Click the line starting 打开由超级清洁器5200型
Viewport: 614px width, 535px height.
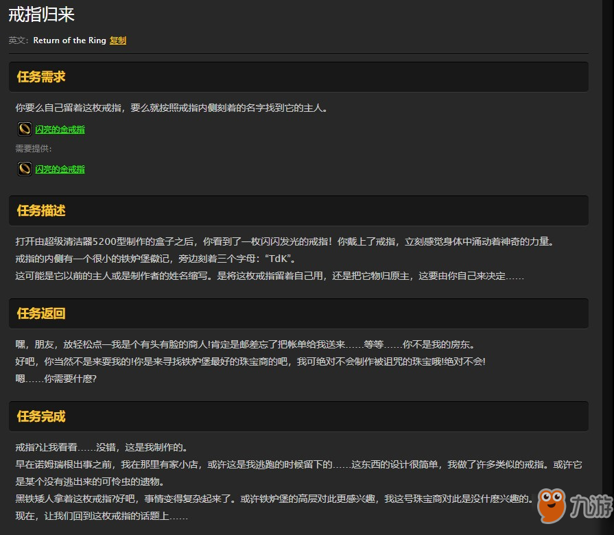point(285,241)
